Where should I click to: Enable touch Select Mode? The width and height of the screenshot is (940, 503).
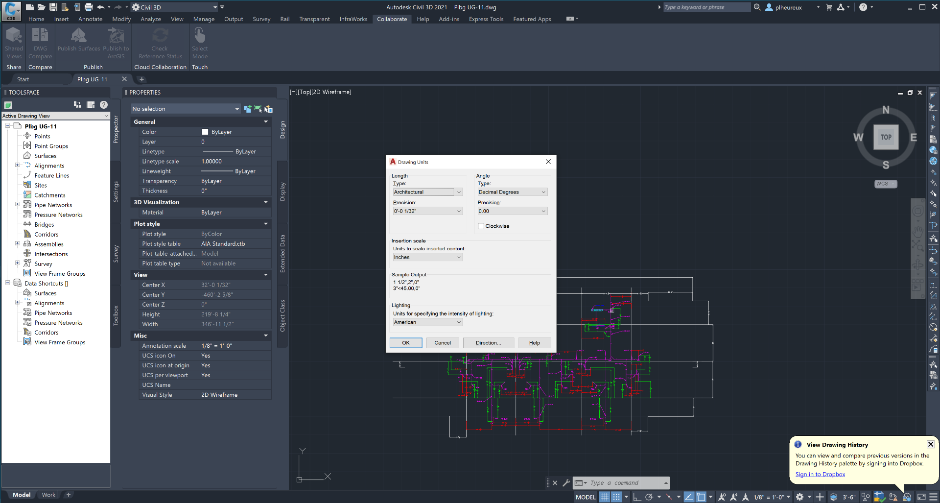coord(199,44)
